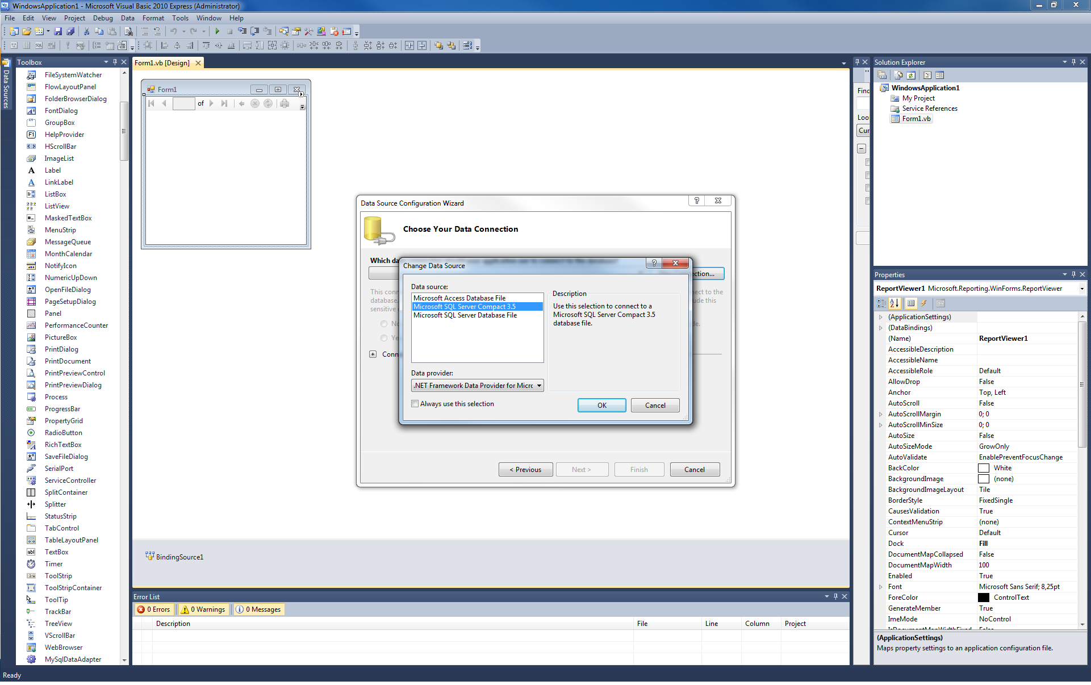Click the Previous button in the wizard
The width and height of the screenshot is (1091, 685).
coord(525,469)
